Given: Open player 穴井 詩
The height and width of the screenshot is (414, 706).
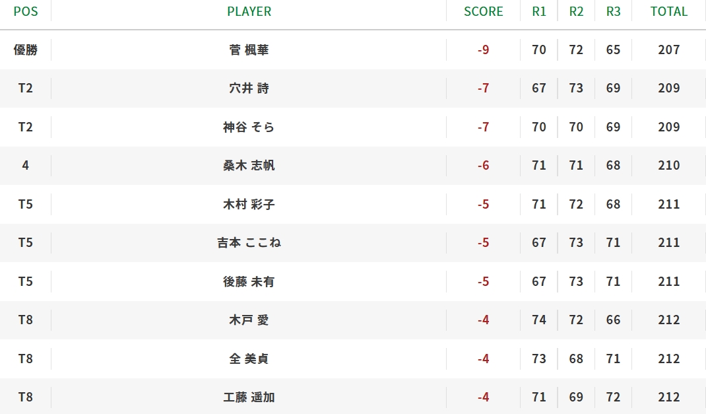Looking at the screenshot, I should pyautogui.click(x=249, y=88).
